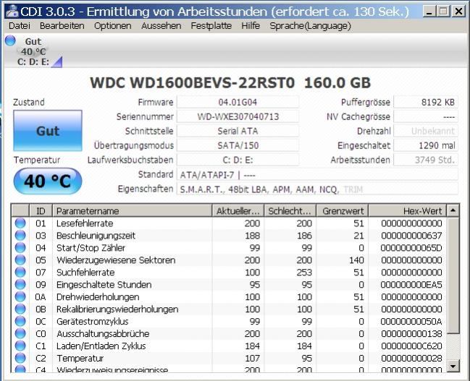
Task: Click the Grenzwert value 140
Action: click(356, 260)
